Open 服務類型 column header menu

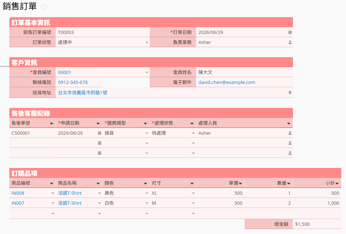145,124
